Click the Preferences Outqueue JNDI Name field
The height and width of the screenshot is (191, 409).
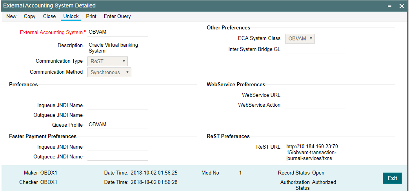pos(118,115)
